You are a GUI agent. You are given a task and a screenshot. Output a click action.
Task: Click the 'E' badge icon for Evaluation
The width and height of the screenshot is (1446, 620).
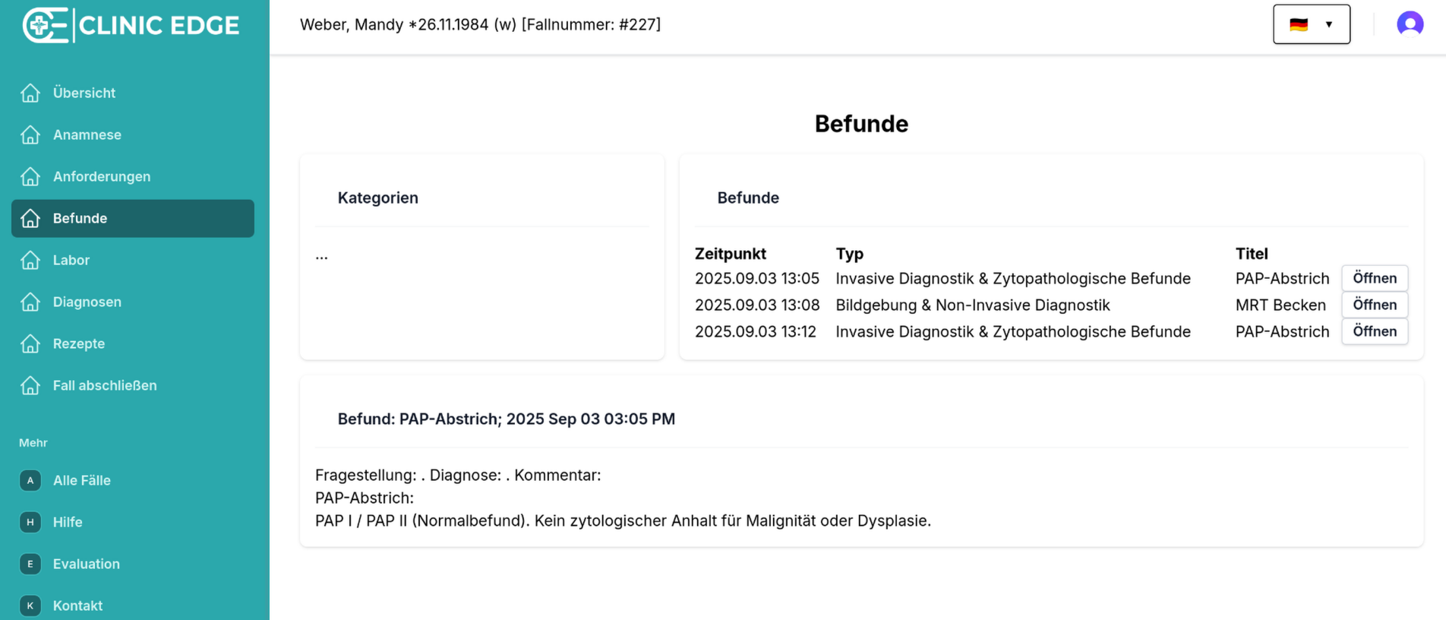(x=30, y=564)
